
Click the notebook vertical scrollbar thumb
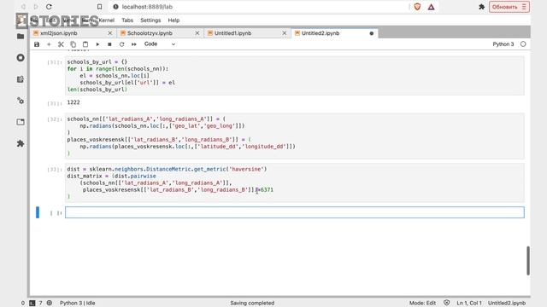tap(528, 260)
